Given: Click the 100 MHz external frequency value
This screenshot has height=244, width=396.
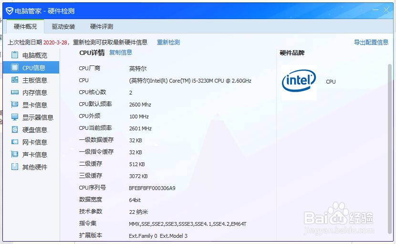Looking at the screenshot, I should pos(139,117).
